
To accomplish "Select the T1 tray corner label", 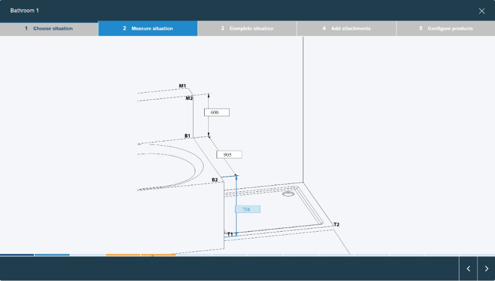I will [x=230, y=234].
